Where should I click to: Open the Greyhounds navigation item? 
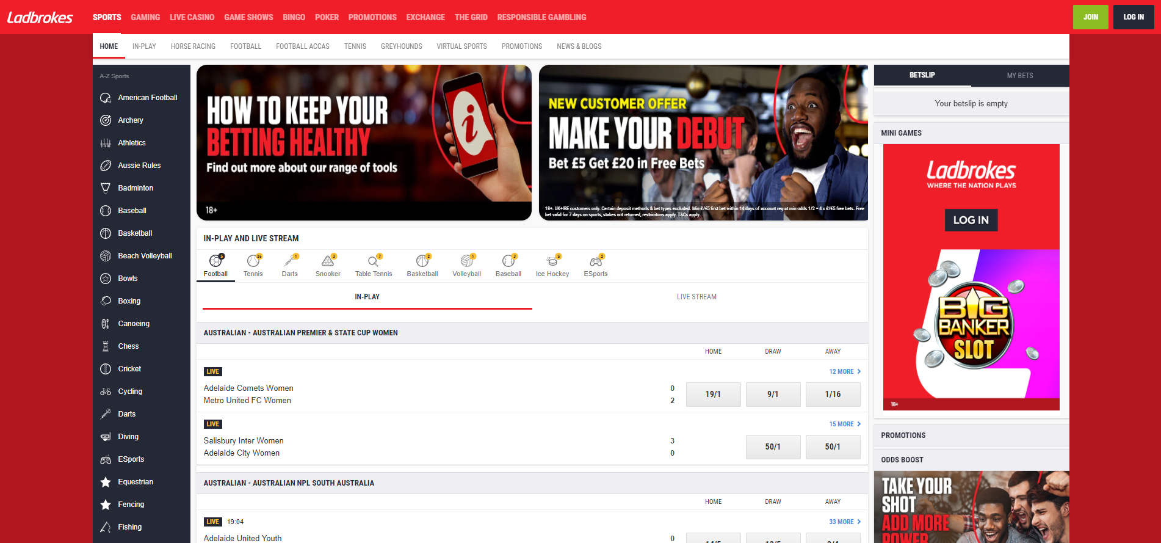point(402,46)
